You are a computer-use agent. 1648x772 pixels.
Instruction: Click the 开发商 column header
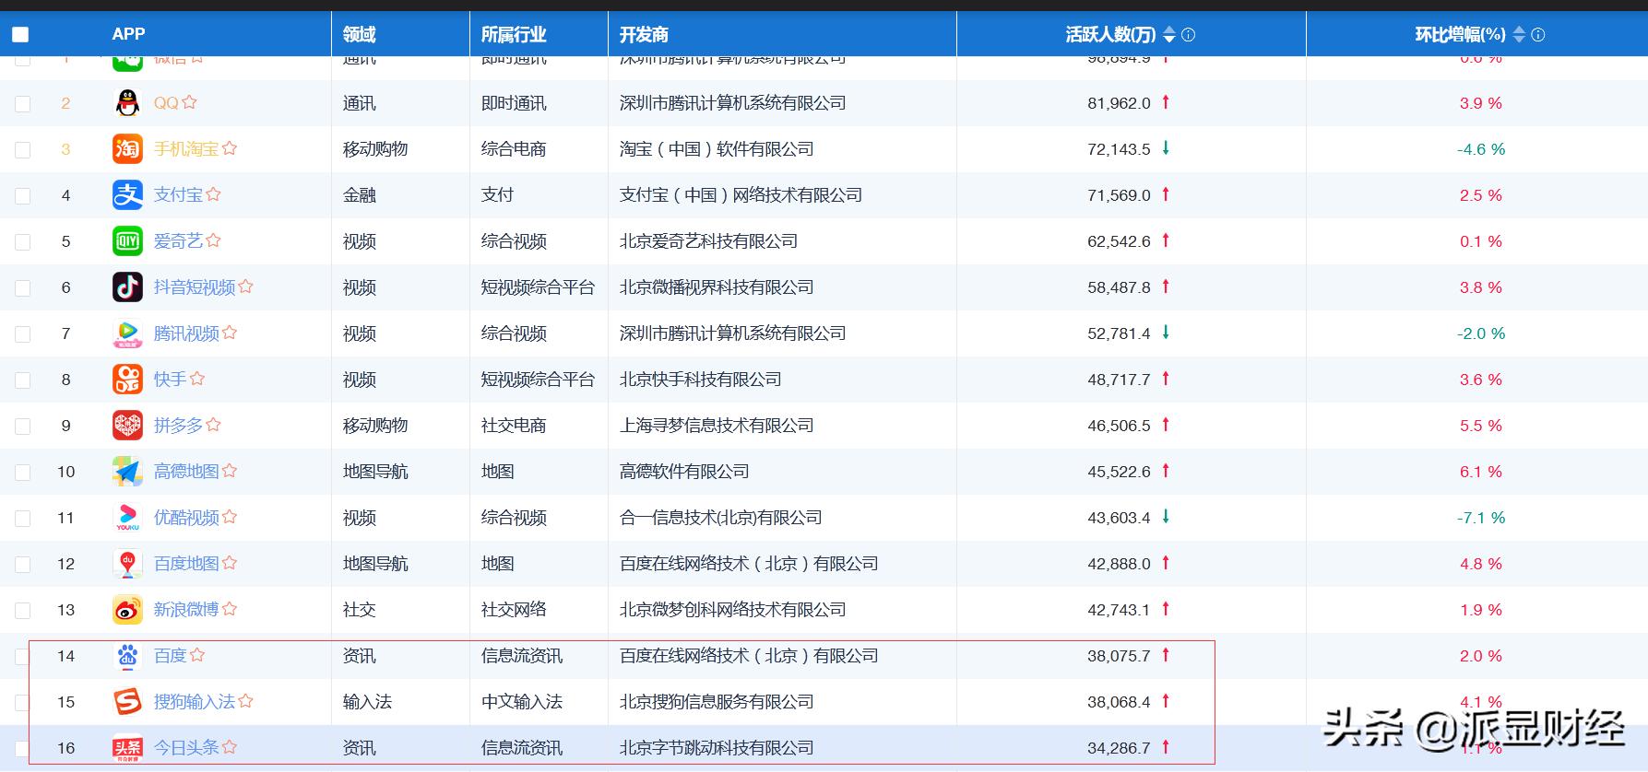tap(644, 34)
